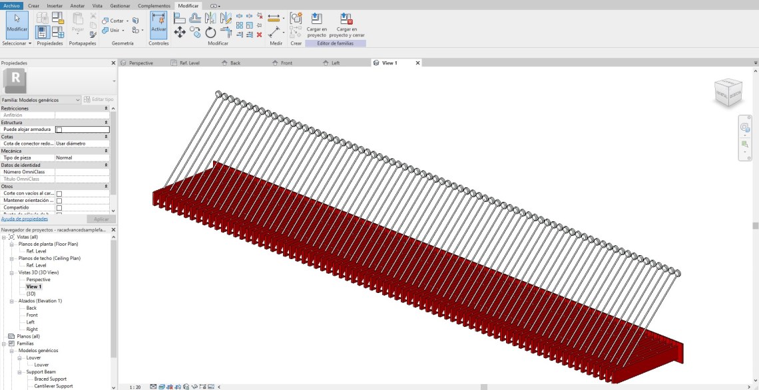Switch to the Front view tab
This screenshot has height=390, width=759.
[286, 63]
